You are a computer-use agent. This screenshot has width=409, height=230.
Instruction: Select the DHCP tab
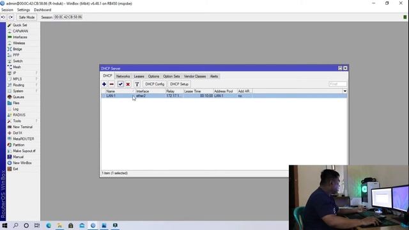pos(107,76)
